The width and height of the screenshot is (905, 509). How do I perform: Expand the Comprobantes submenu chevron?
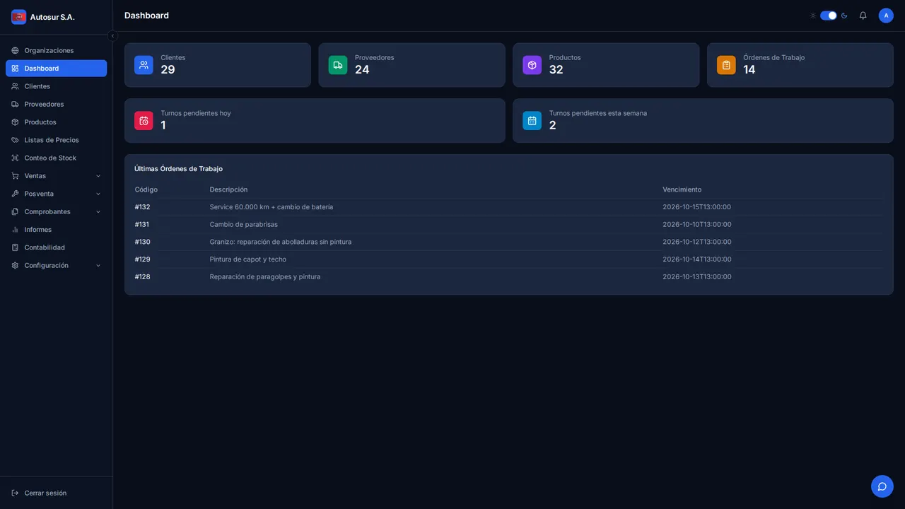[x=98, y=212]
